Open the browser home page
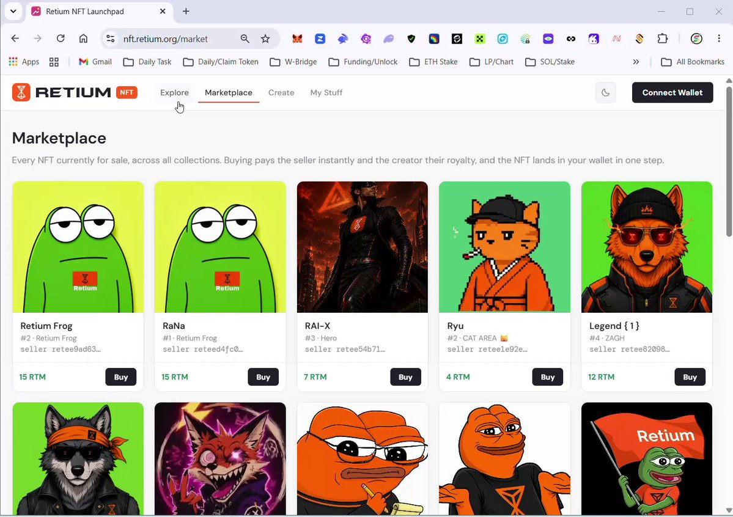Viewport: 733px width, 517px height. [x=83, y=38]
